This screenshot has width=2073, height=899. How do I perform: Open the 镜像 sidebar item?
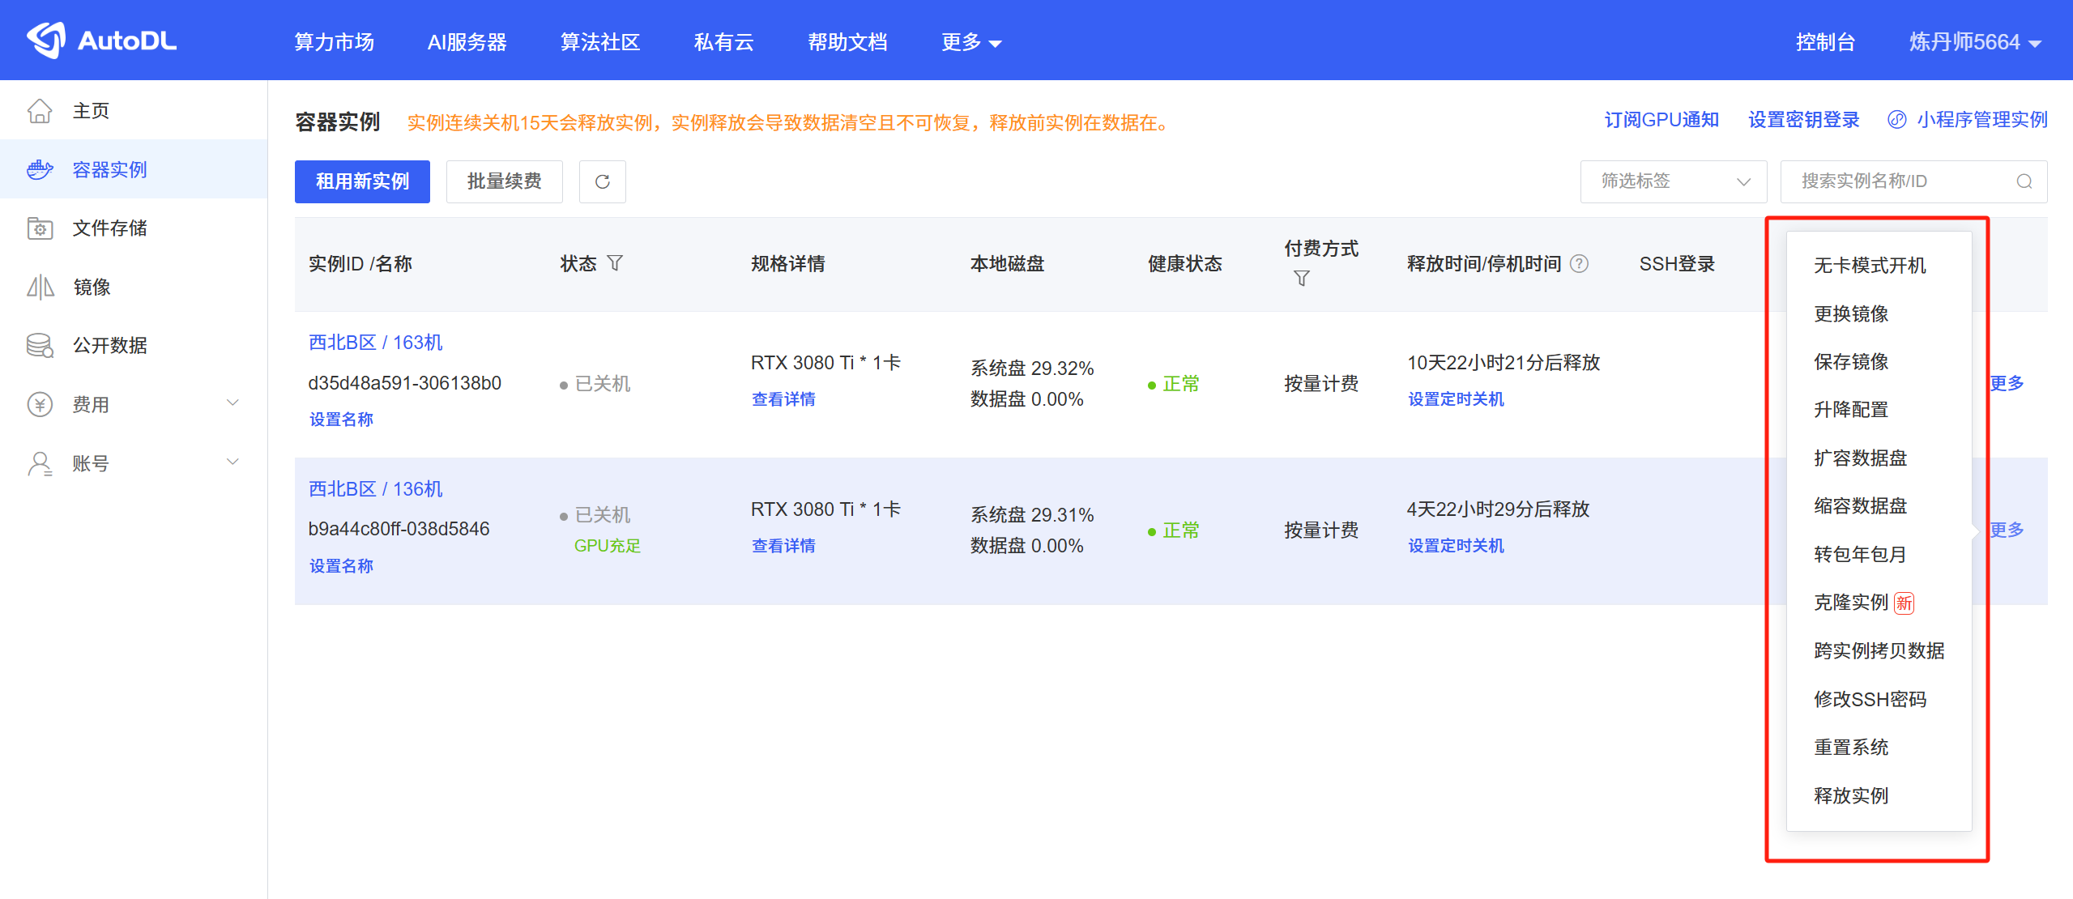(40, 287)
